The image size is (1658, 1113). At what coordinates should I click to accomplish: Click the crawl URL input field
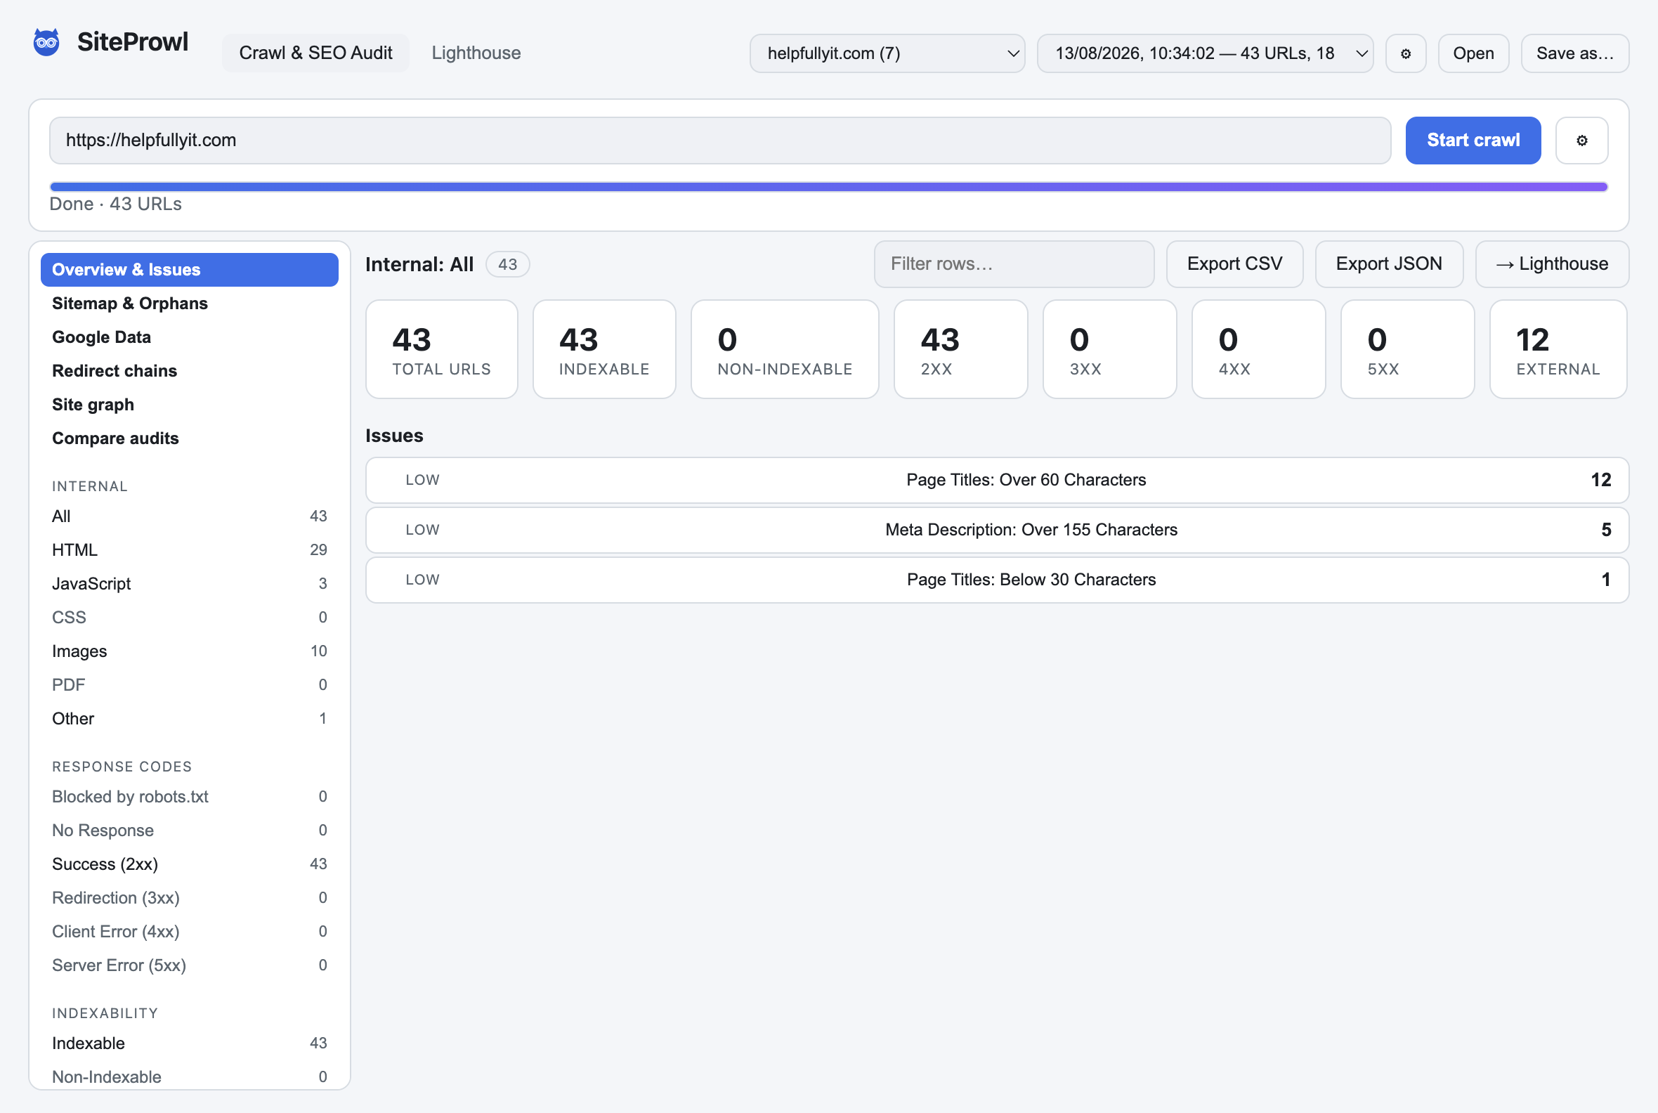point(719,141)
